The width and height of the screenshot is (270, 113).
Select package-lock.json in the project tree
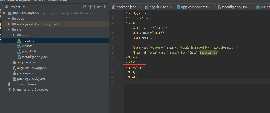tap(31, 79)
